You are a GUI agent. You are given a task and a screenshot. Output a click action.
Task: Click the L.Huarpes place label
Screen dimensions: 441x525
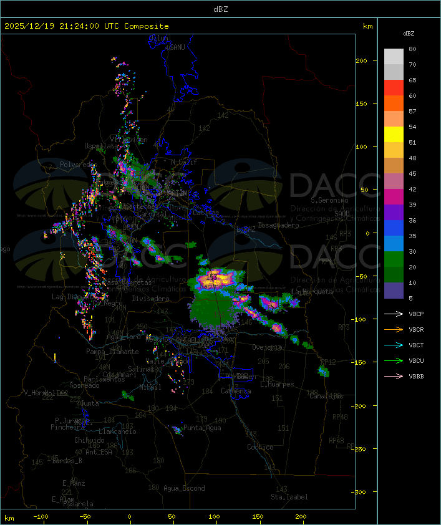point(277,384)
